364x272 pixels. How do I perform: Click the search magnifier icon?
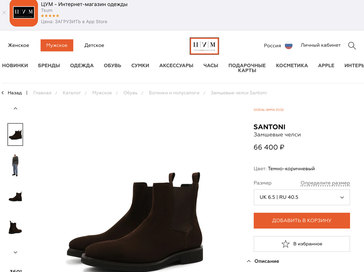(x=352, y=45)
